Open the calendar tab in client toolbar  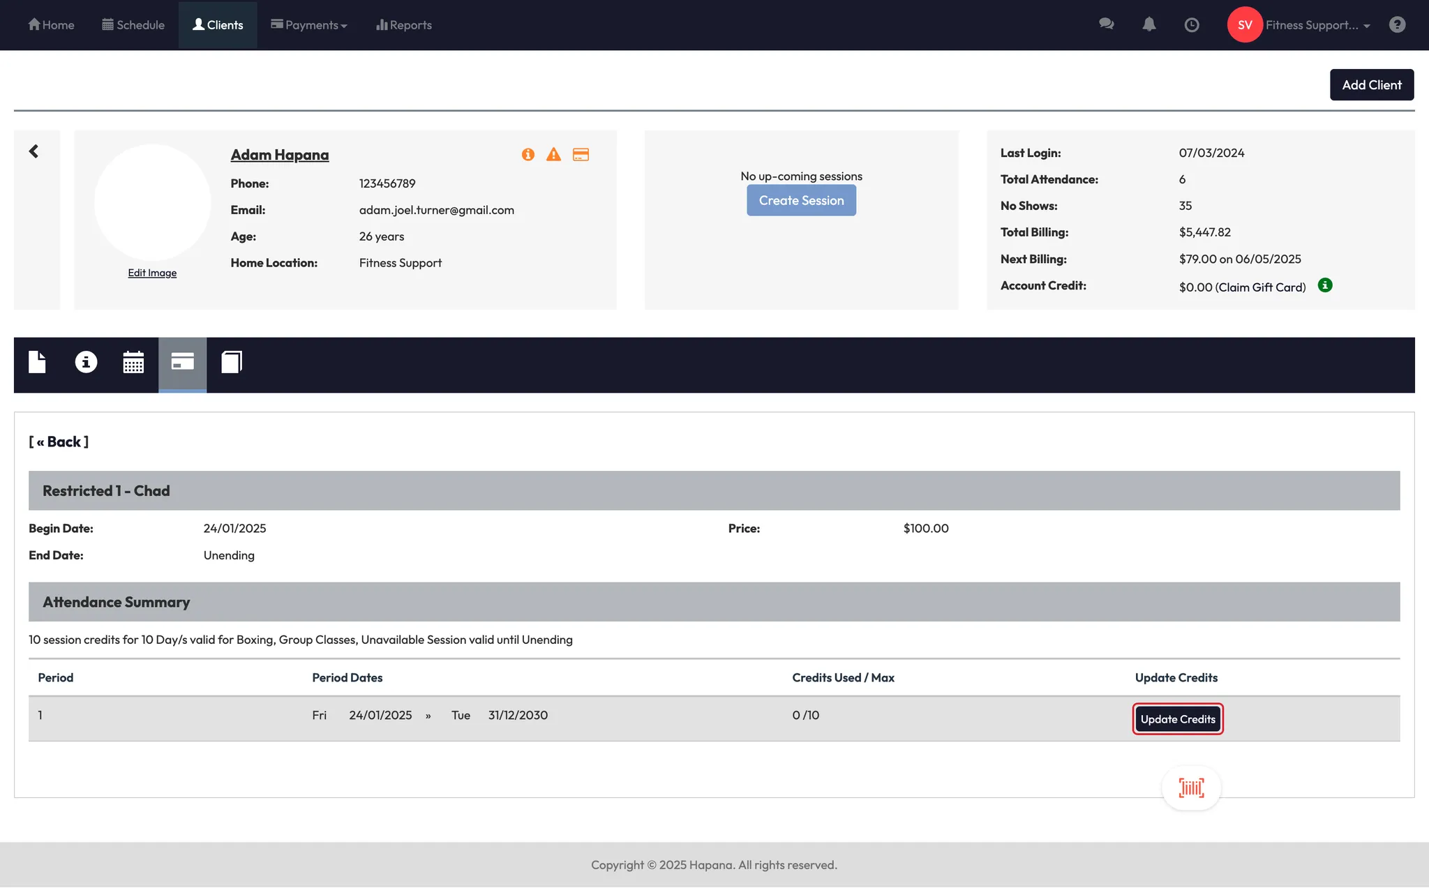pos(133,362)
